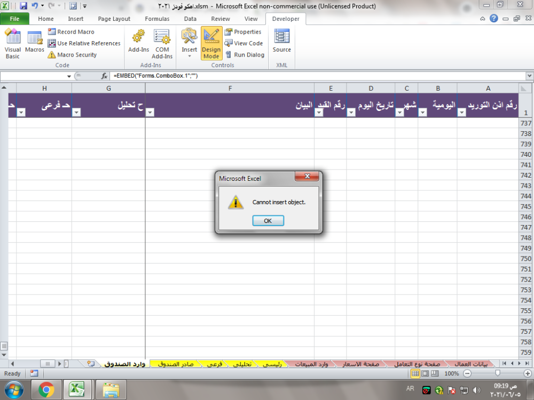
Task: Go to the Formulas tab
Action: (x=157, y=19)
